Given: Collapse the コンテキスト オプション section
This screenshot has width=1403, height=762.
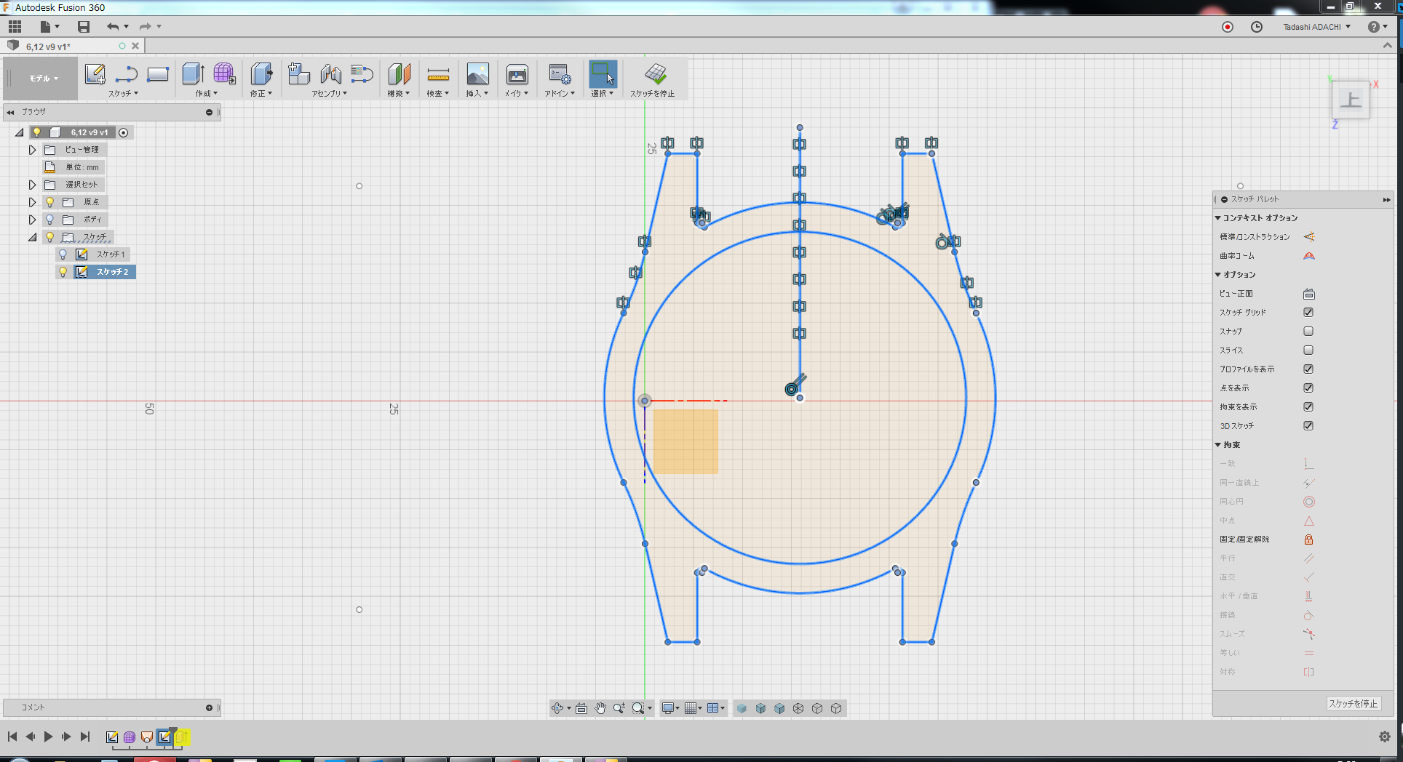Looking at the screenshot, I should (x=1217, y=218).
